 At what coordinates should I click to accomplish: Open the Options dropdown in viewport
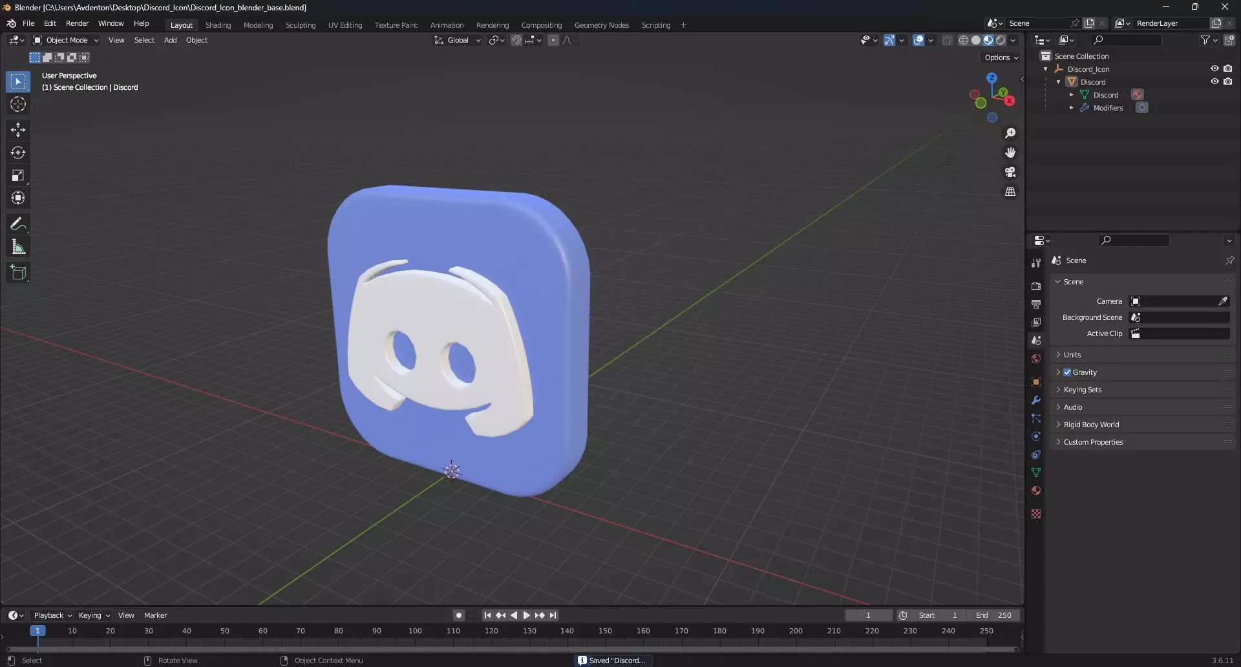pyautogui.click(x=1001, y=58)
